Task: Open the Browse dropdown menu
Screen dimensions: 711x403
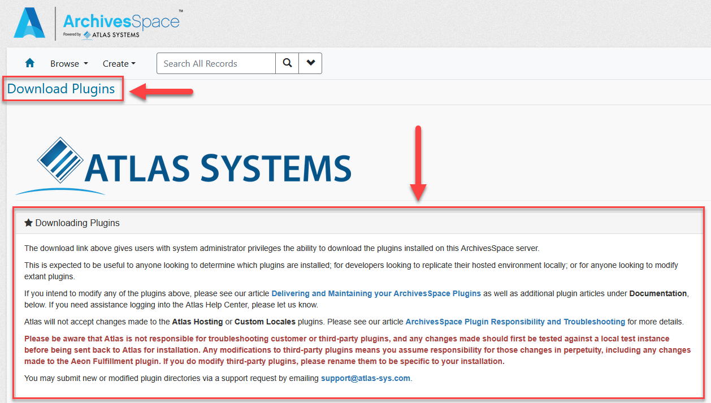Action: [x=69, y=63]
